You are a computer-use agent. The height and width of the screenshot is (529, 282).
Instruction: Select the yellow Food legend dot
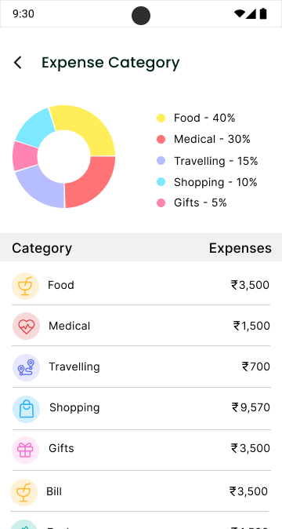[x=161, y=118]
